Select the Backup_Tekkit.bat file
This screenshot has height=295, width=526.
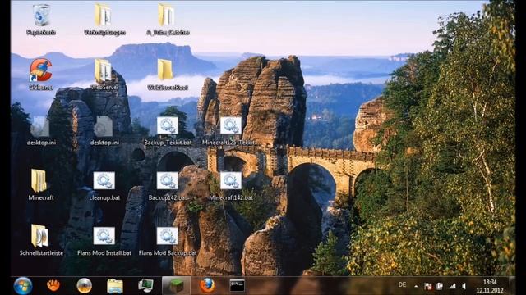point(168,130)
